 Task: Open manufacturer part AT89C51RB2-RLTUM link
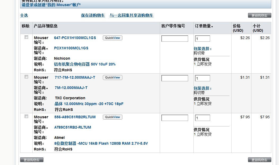(73, 127)
